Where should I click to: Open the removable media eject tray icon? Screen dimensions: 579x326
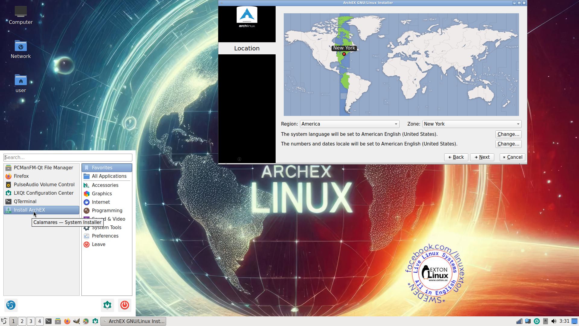coord(545,321)
